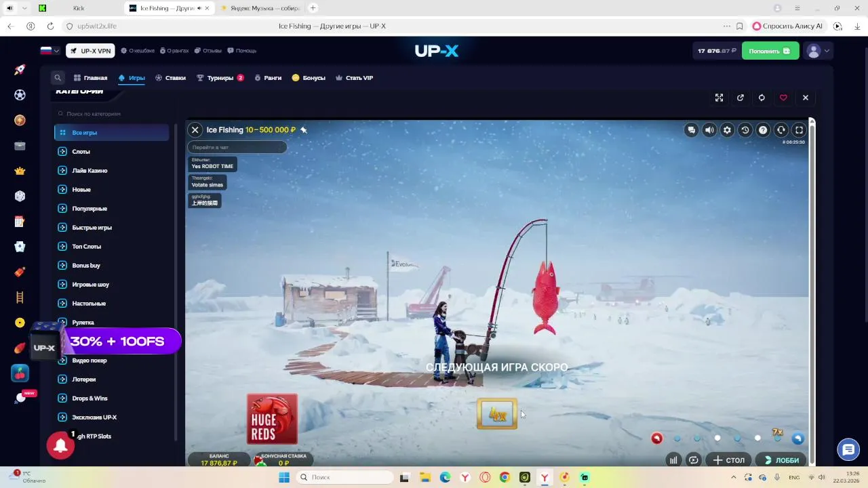Open the game in a new window
The height and width of the screenshot is (488, 868).
(741, 98)
